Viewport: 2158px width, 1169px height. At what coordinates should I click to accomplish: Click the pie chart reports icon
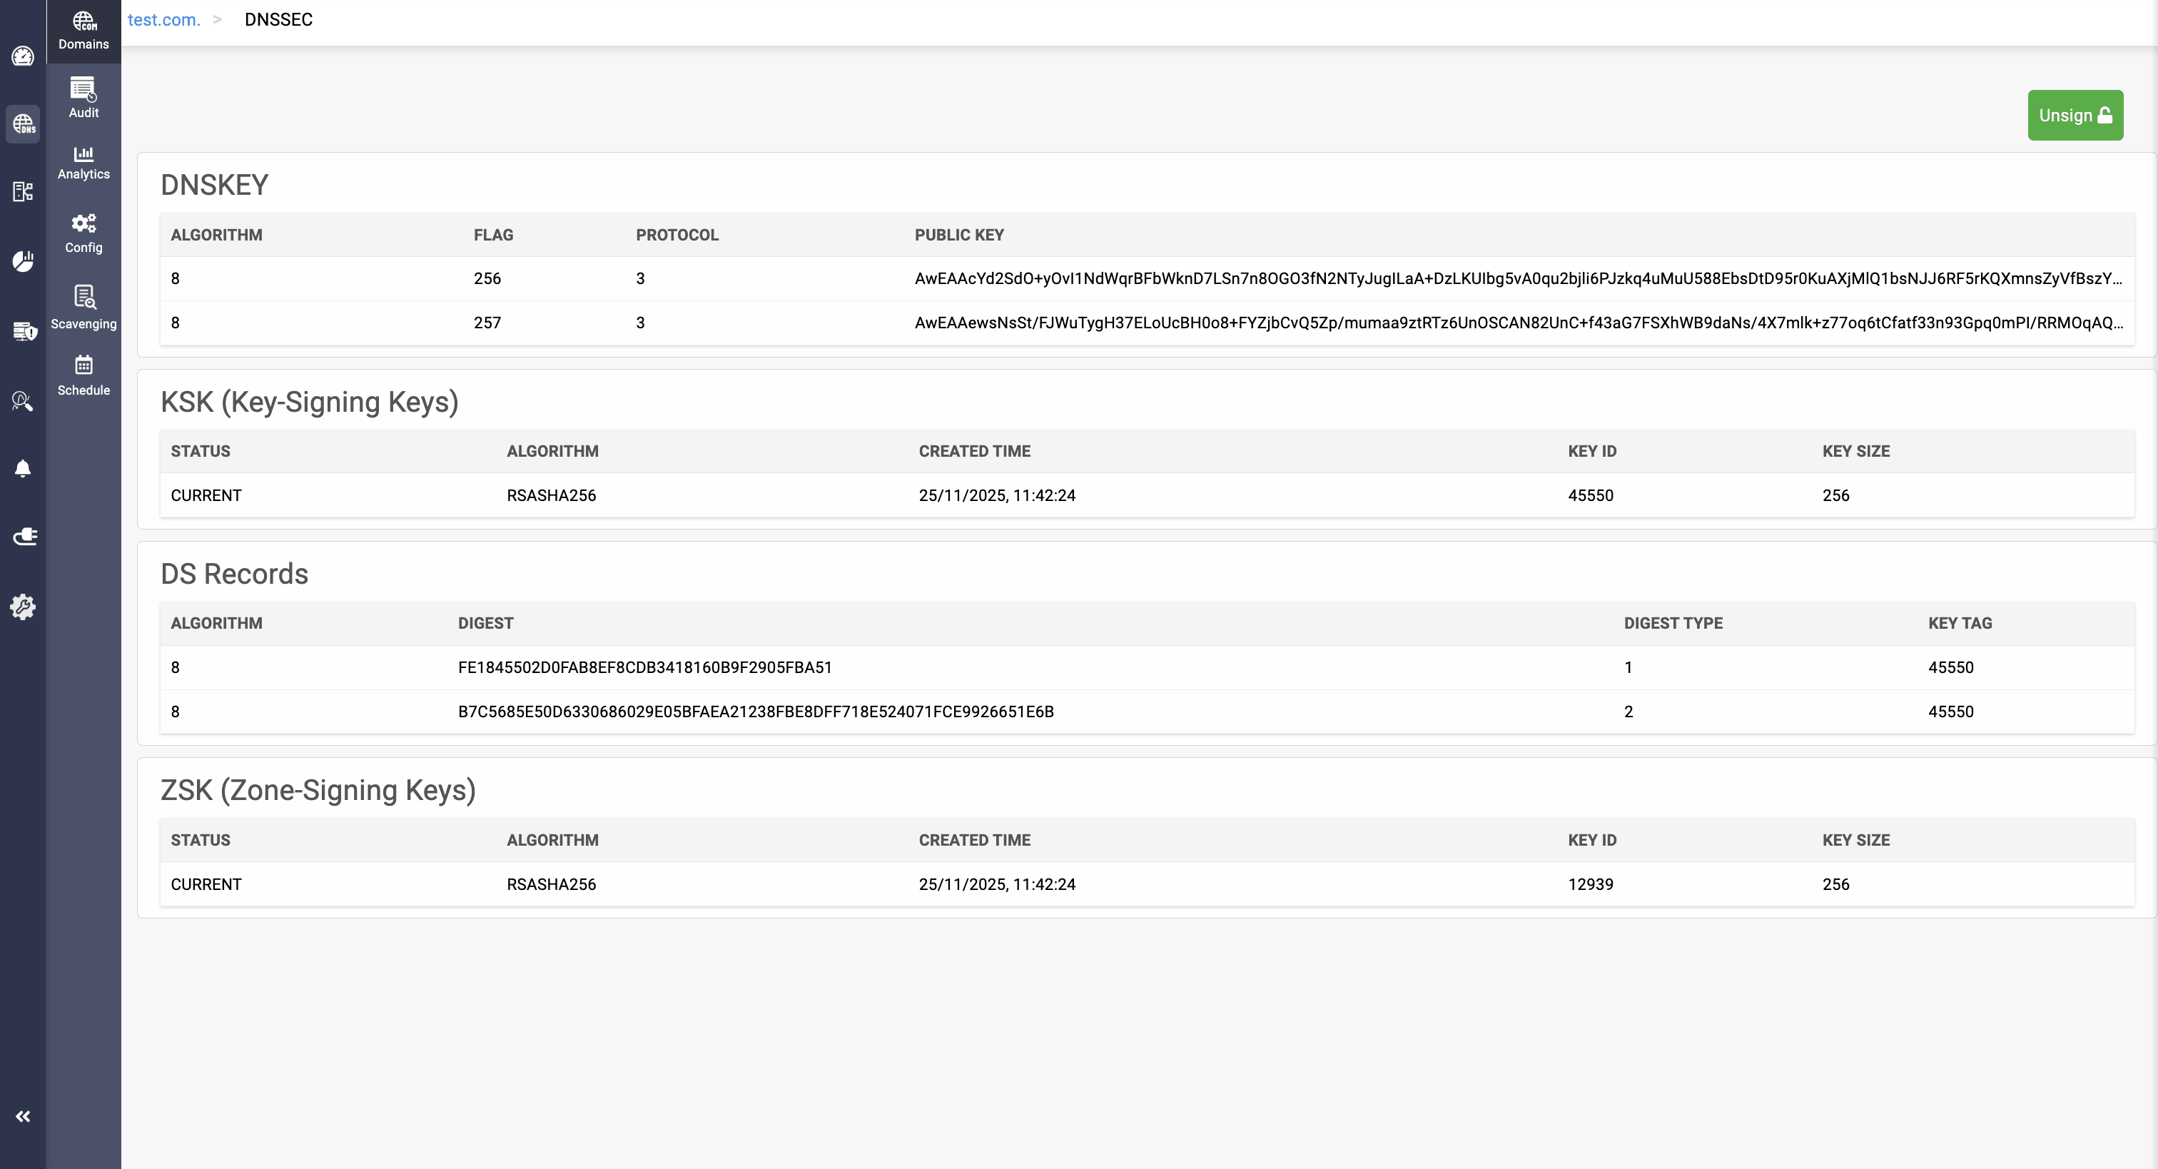tap(23, 260)
